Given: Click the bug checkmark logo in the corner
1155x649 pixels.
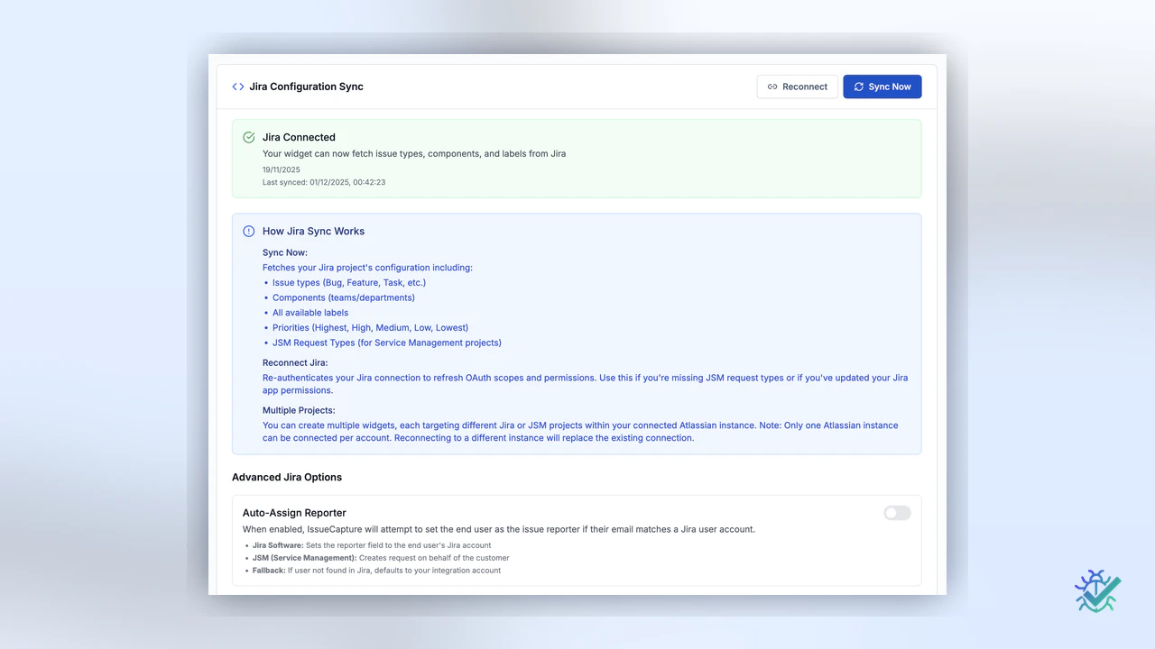Looking at the screenshot, I should pos(1097,590).
